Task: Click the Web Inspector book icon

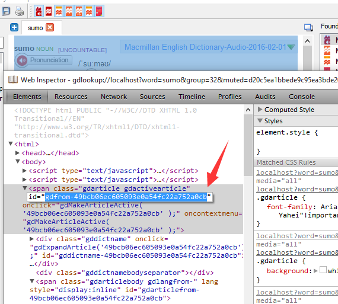Action: (13, 80)
